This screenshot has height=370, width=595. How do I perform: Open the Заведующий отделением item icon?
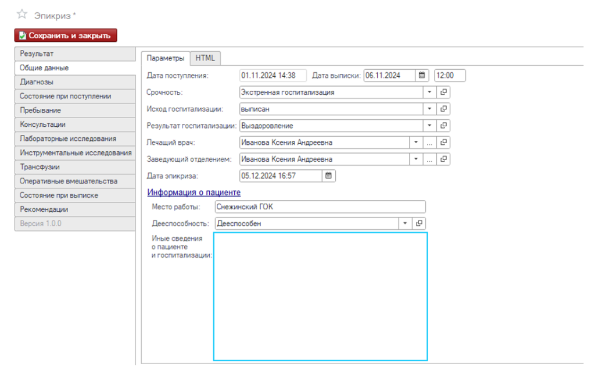point(443,159)
